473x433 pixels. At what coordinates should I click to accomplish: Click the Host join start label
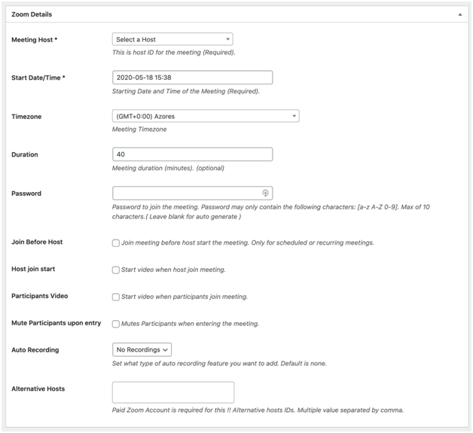point(33,269)
